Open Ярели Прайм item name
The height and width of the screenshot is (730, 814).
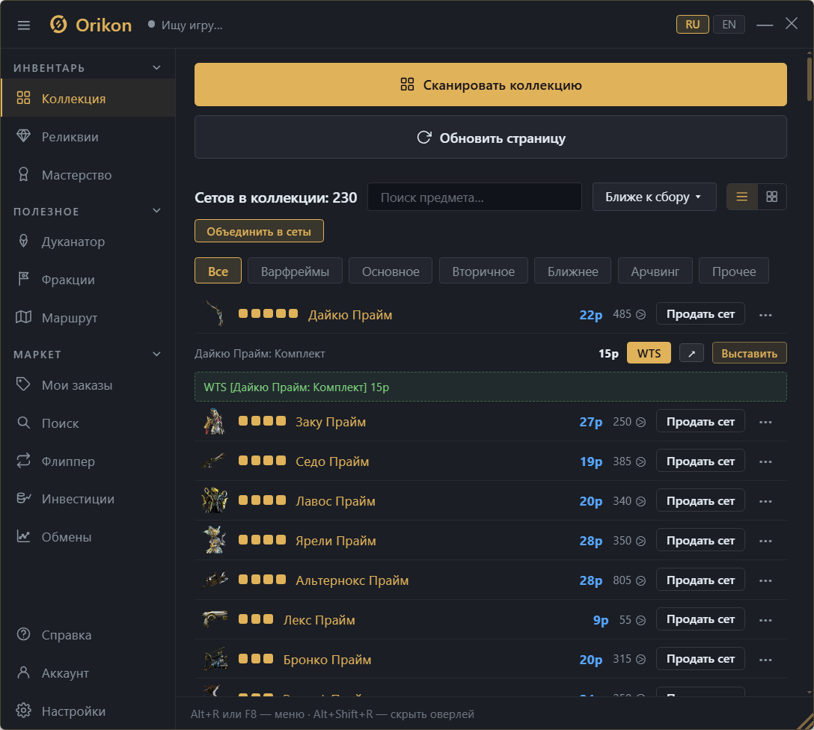point(336,541)
